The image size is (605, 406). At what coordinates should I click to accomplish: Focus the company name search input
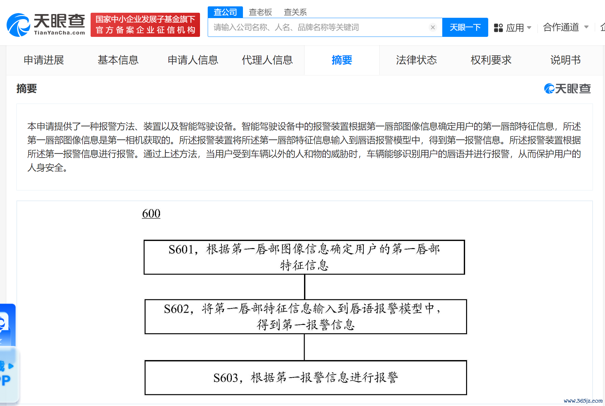(319, 27)
